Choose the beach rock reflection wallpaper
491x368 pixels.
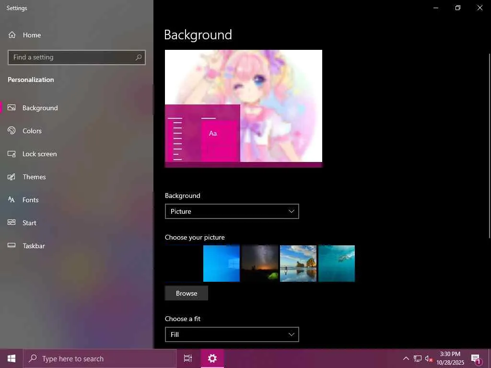298,264
